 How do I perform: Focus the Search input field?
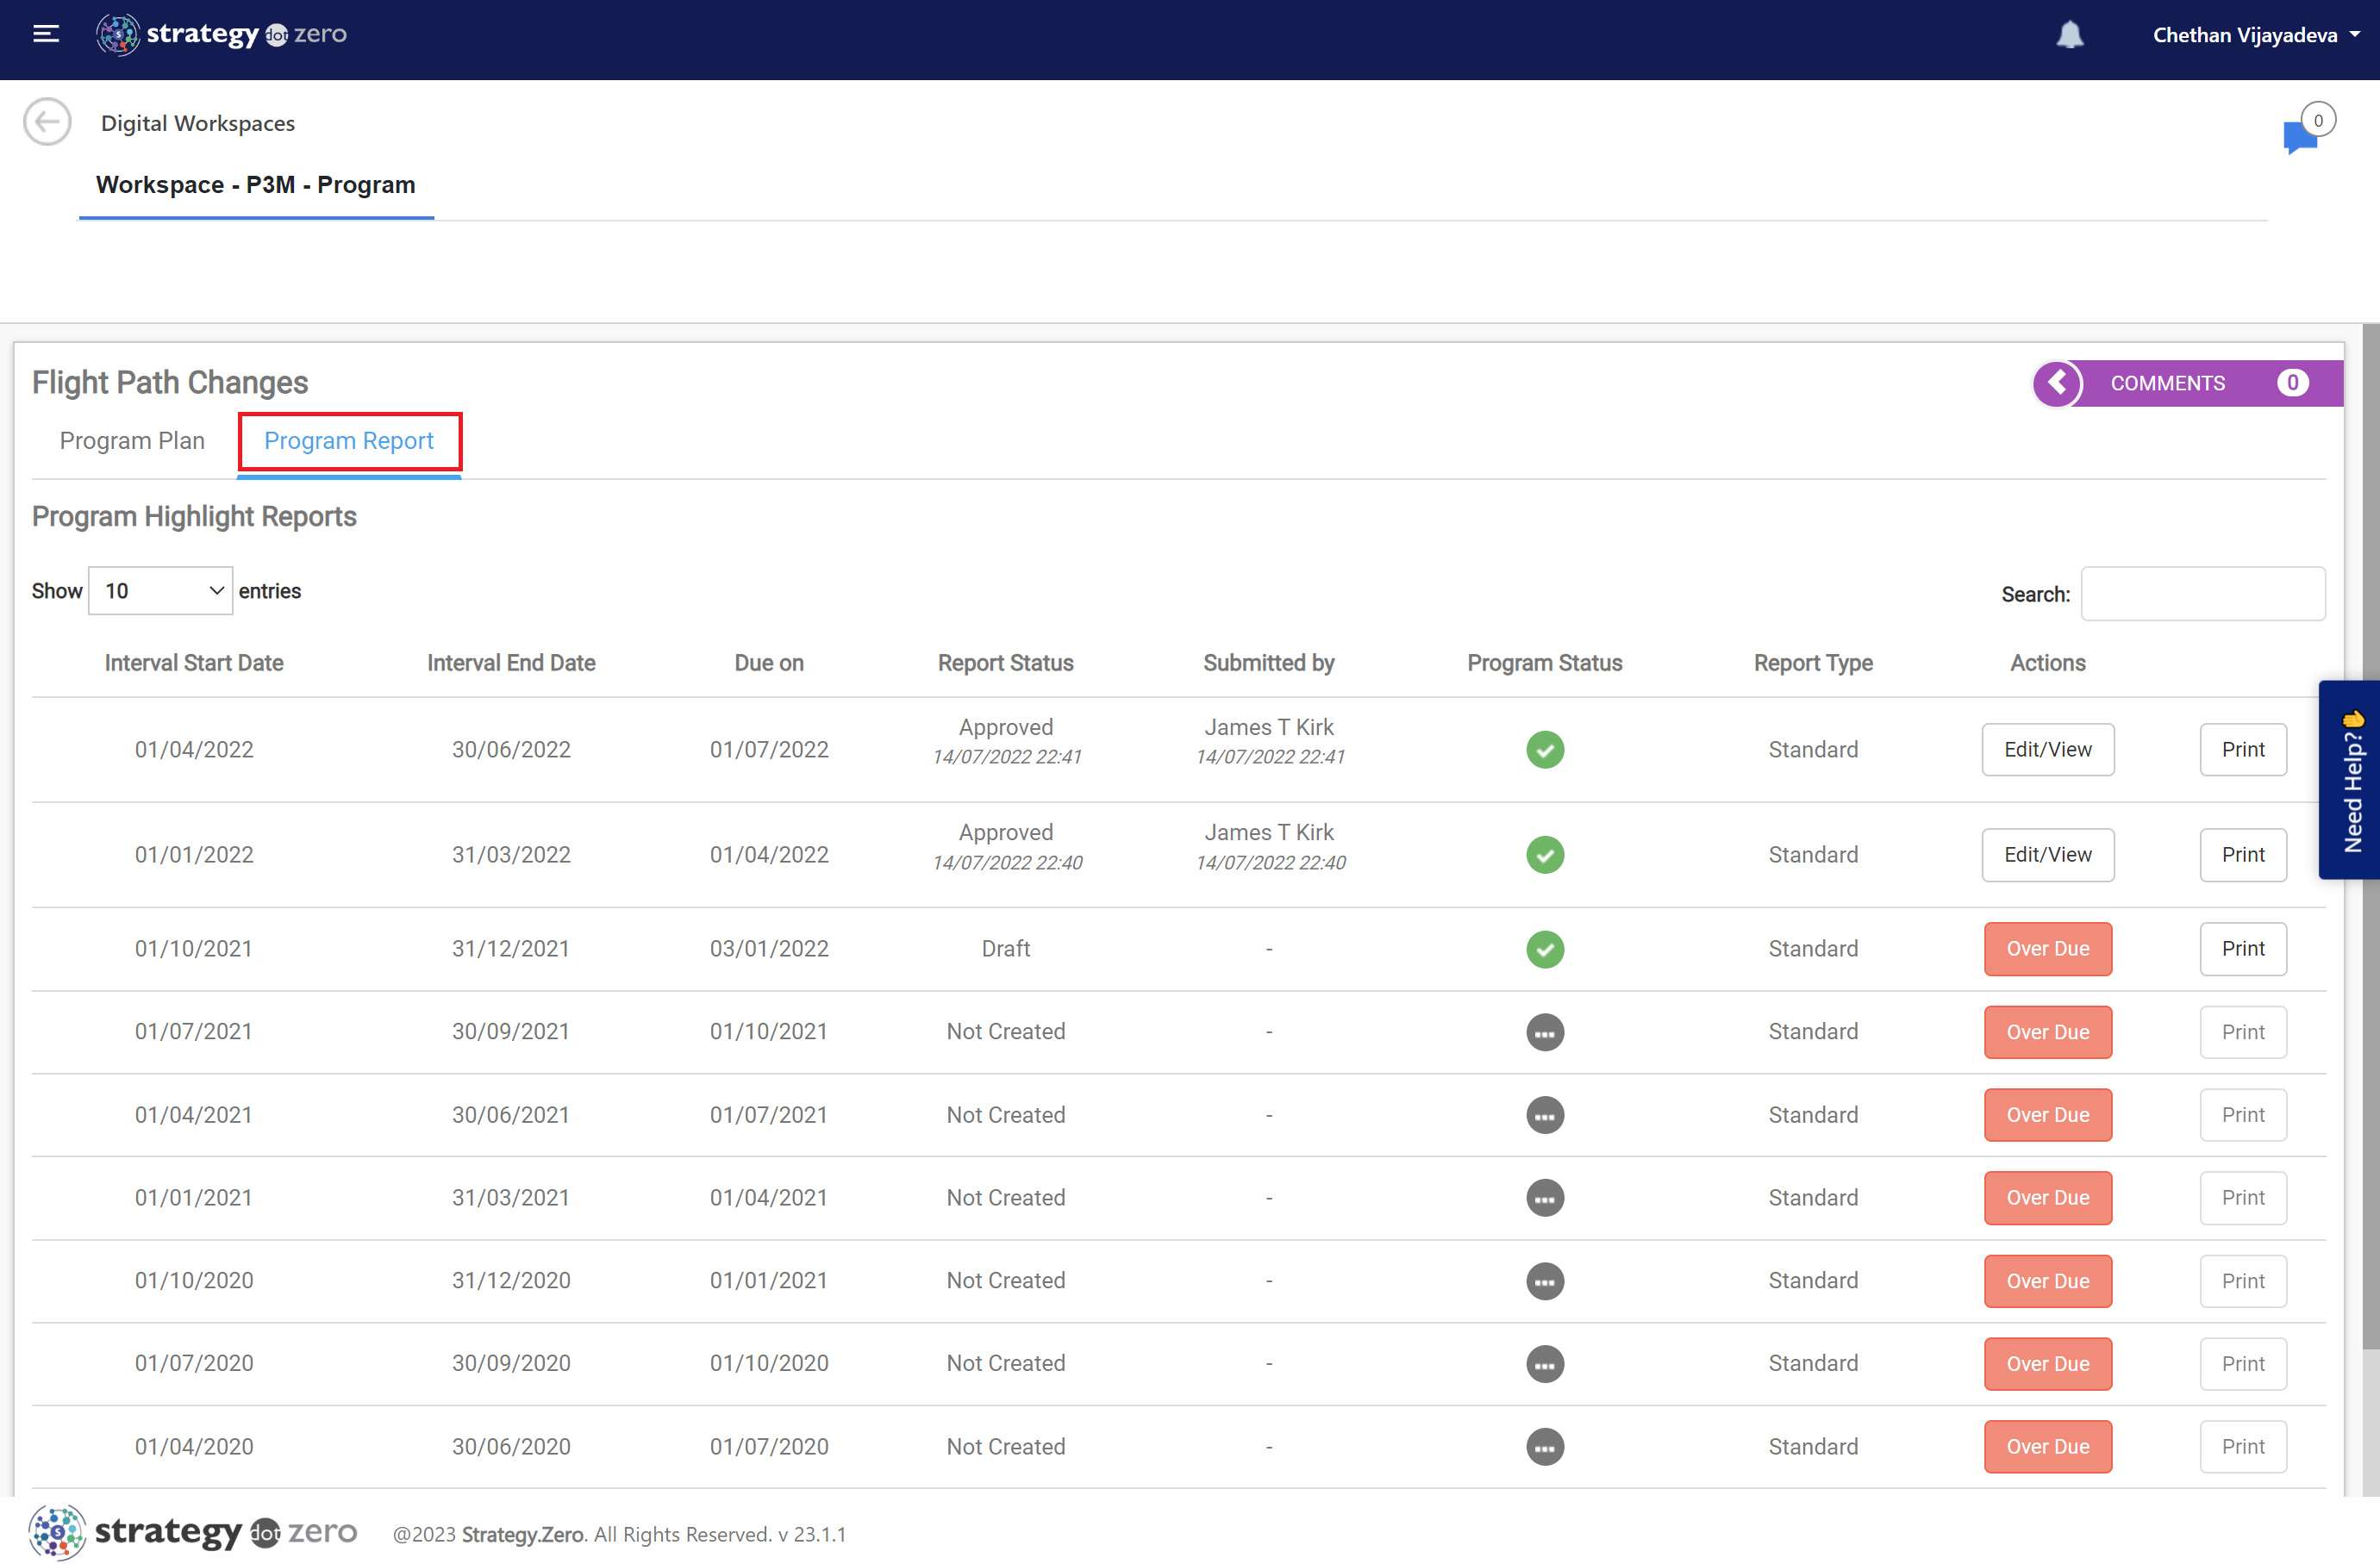click(2202, 594)
